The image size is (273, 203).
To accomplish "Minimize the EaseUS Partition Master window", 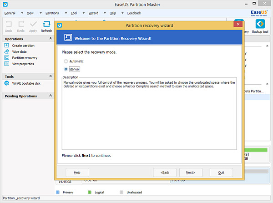I will (x=246, y=4).
